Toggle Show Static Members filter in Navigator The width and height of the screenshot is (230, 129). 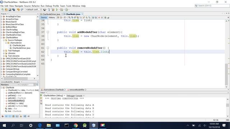coord(10,116)
